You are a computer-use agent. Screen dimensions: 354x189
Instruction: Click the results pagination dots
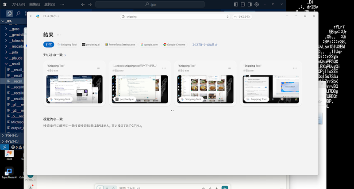(x=173, y=110)
